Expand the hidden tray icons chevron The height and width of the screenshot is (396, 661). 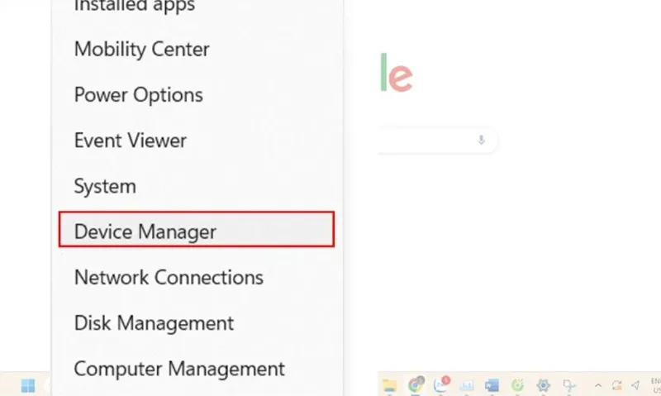click(597, 385)
